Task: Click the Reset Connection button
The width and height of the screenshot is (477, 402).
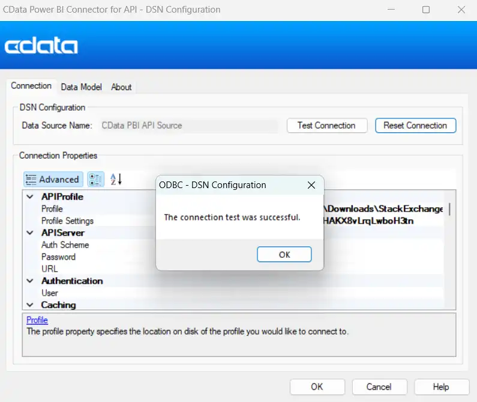Action: point(415,126)
